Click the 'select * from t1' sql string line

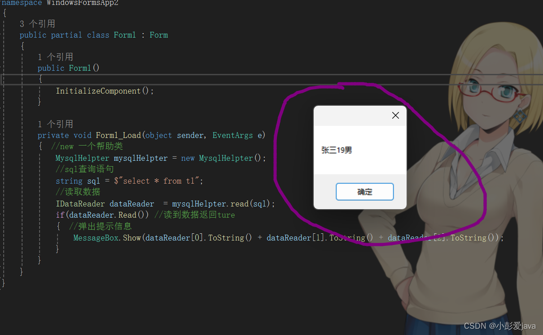pyautogui.click(x=130, y=181)
